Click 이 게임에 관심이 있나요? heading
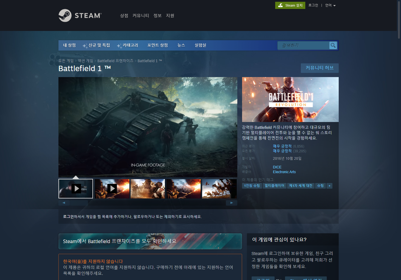This screenshot has width=401, height=280. [x=279, y=240]
